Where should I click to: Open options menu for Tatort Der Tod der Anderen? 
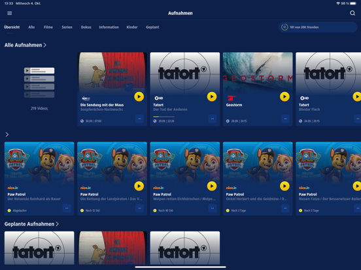[213, 119]
